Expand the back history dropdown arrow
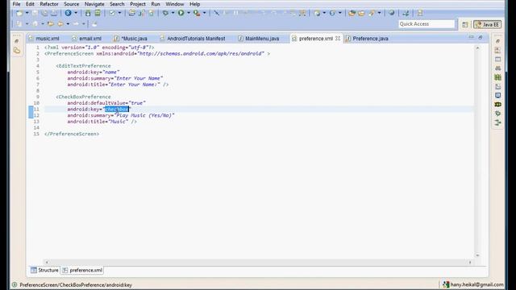The height and width of the screenshot is (290, 516). click(68, 24)
